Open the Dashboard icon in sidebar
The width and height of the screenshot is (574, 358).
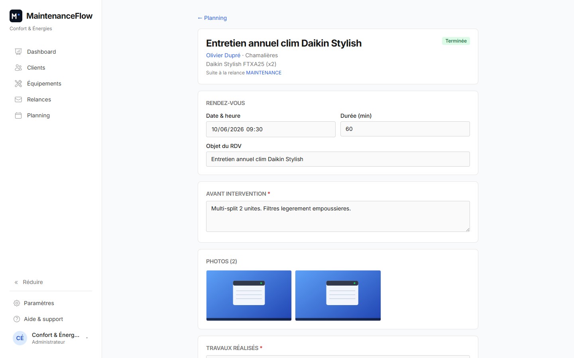coord(18,52)
